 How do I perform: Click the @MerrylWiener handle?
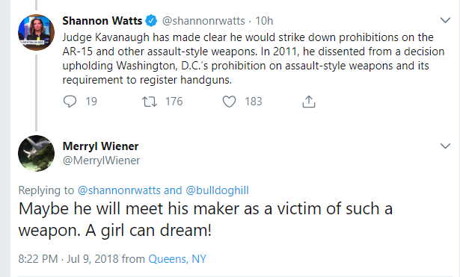[101, 161]
